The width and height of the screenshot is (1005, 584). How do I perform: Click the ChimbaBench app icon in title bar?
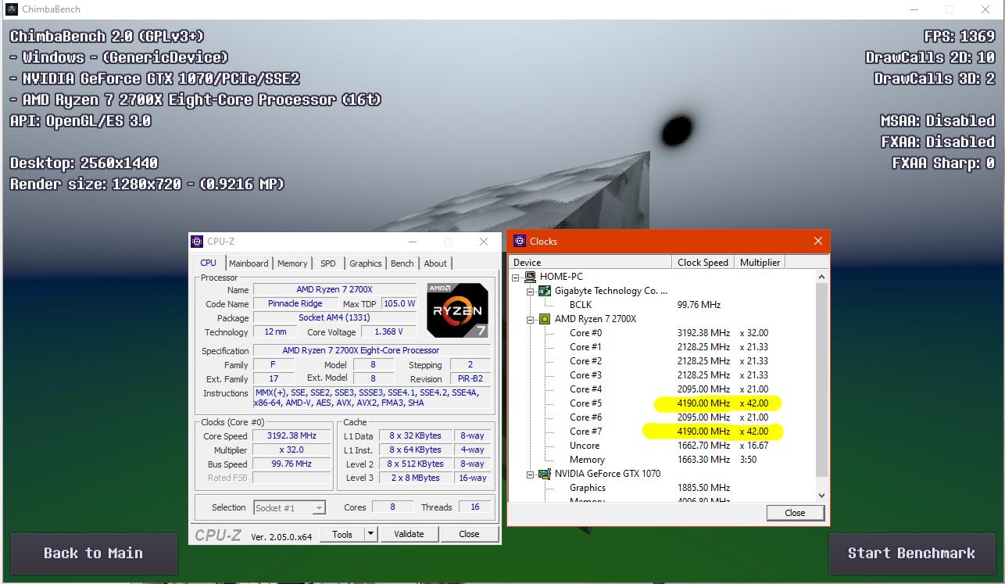[x=12, y=9]
